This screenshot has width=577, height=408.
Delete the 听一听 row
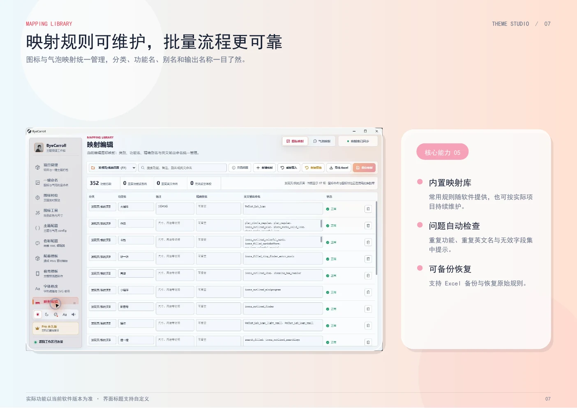368,259
